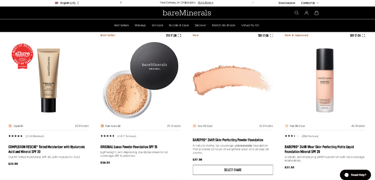Open the Complexion Rescue tube product image

pyautogui.click(x=48, y=80)
